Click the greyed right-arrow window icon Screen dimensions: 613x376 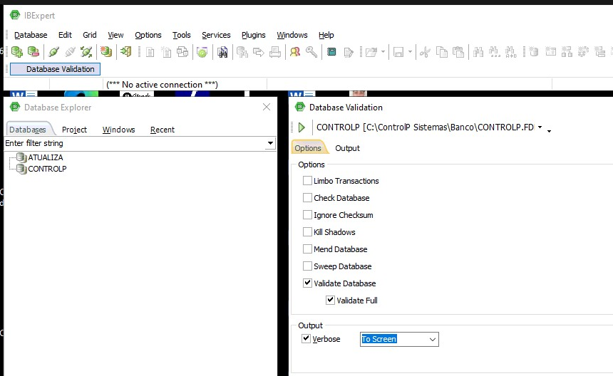259,52
